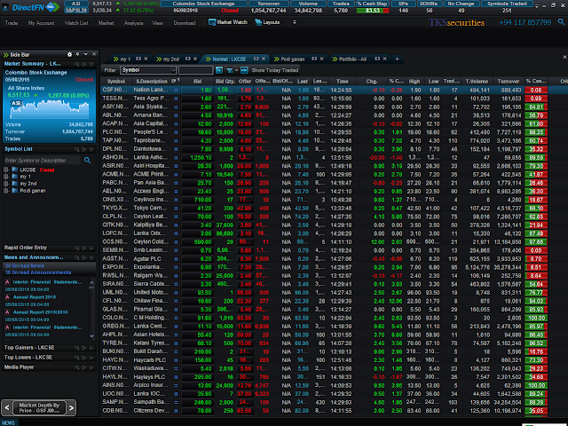
Task: Click the S&PSL20 index selector button
Action: (75, 11)
